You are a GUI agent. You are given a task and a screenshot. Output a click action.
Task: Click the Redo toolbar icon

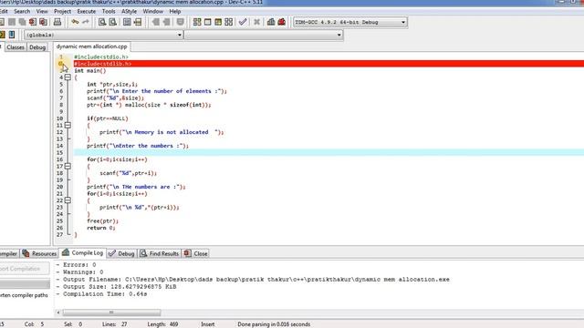tap(86, 22)
